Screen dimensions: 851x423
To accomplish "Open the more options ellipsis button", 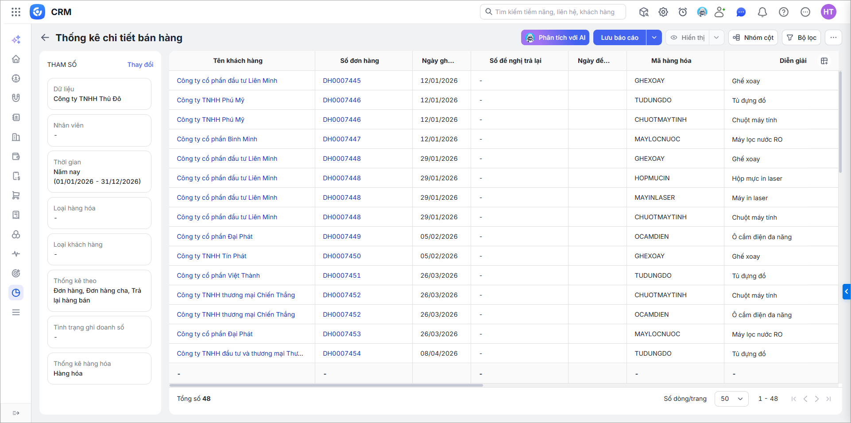I will tap(833, 38).
